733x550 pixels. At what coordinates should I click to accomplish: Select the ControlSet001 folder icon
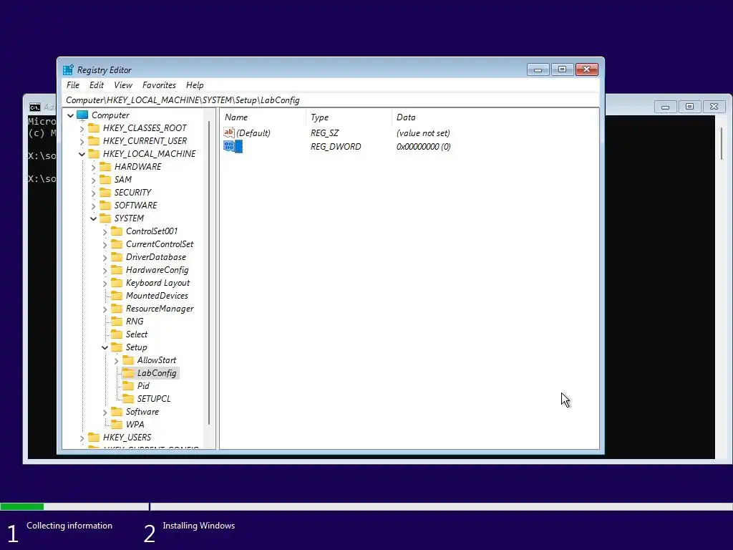pyautogui.click(x=117, y=231)
